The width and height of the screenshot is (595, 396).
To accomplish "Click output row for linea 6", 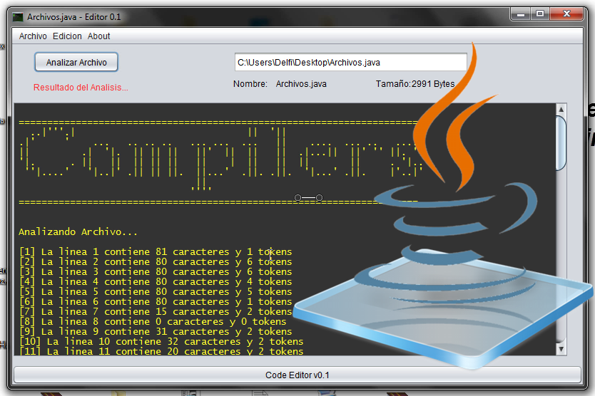I will click(156, 302).
